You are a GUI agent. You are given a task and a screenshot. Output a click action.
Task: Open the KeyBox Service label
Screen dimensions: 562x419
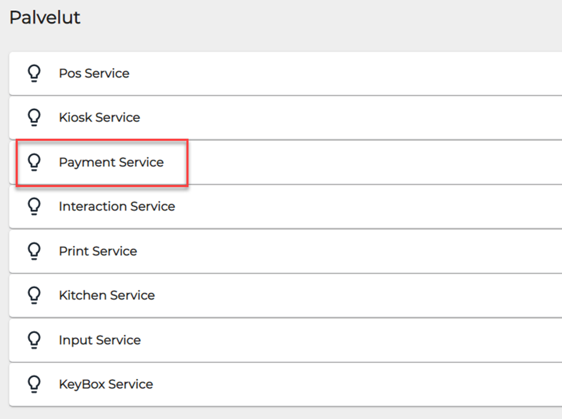(106, 384)
